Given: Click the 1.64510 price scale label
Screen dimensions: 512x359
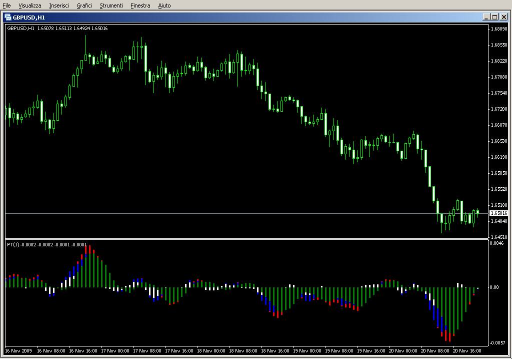Looking at the screenshot, I should click(499, 237).
